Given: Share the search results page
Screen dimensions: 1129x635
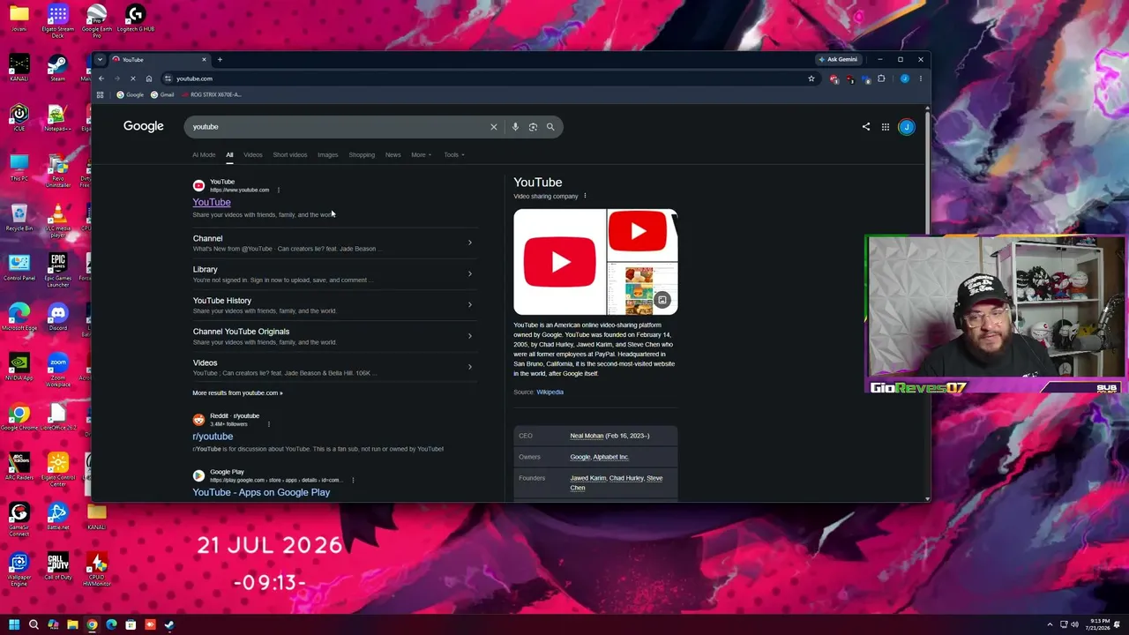Looking at the screenshot, I should click(x=866, y=127).
